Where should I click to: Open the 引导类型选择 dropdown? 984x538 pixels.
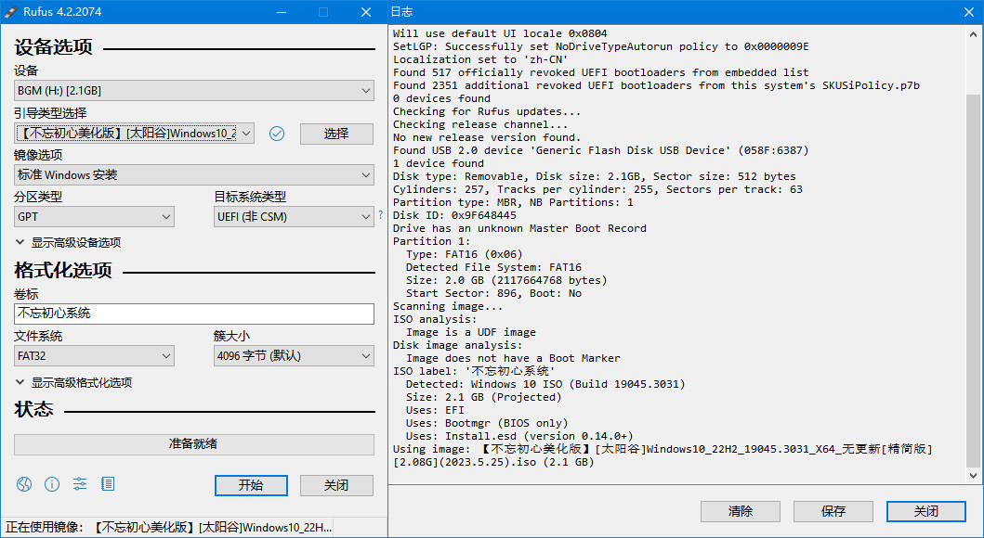tap(133, 134)
